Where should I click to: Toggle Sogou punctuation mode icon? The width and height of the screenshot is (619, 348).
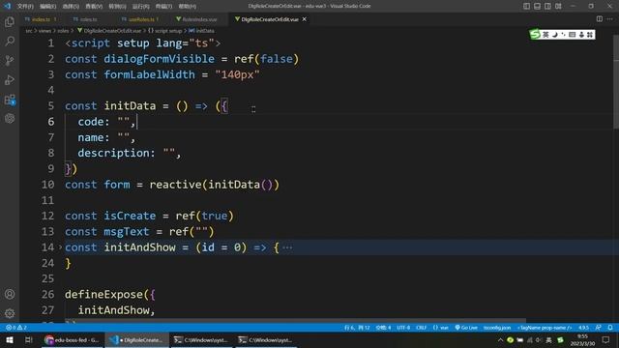[563, 35]
